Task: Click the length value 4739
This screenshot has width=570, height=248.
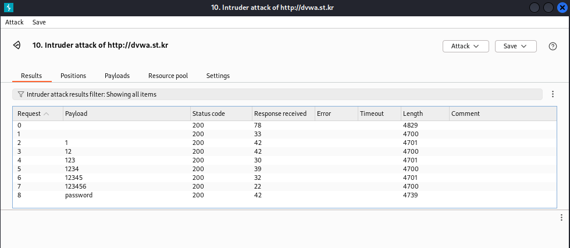Action: pos(411,195)
